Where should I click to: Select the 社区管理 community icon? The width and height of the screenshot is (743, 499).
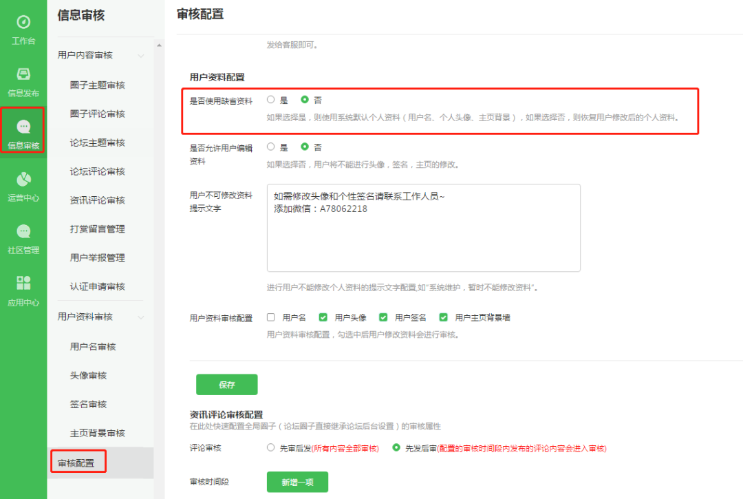[x=23, y=239]
